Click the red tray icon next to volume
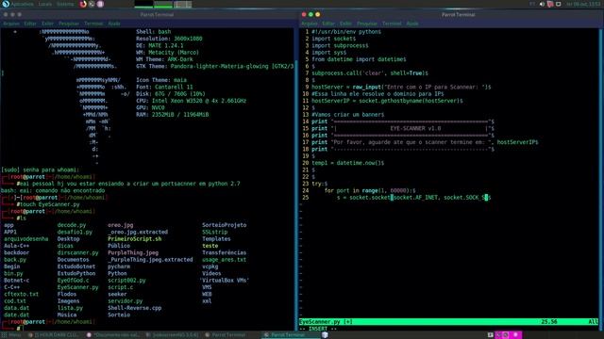Screen dimensions: 604x339 550,4
